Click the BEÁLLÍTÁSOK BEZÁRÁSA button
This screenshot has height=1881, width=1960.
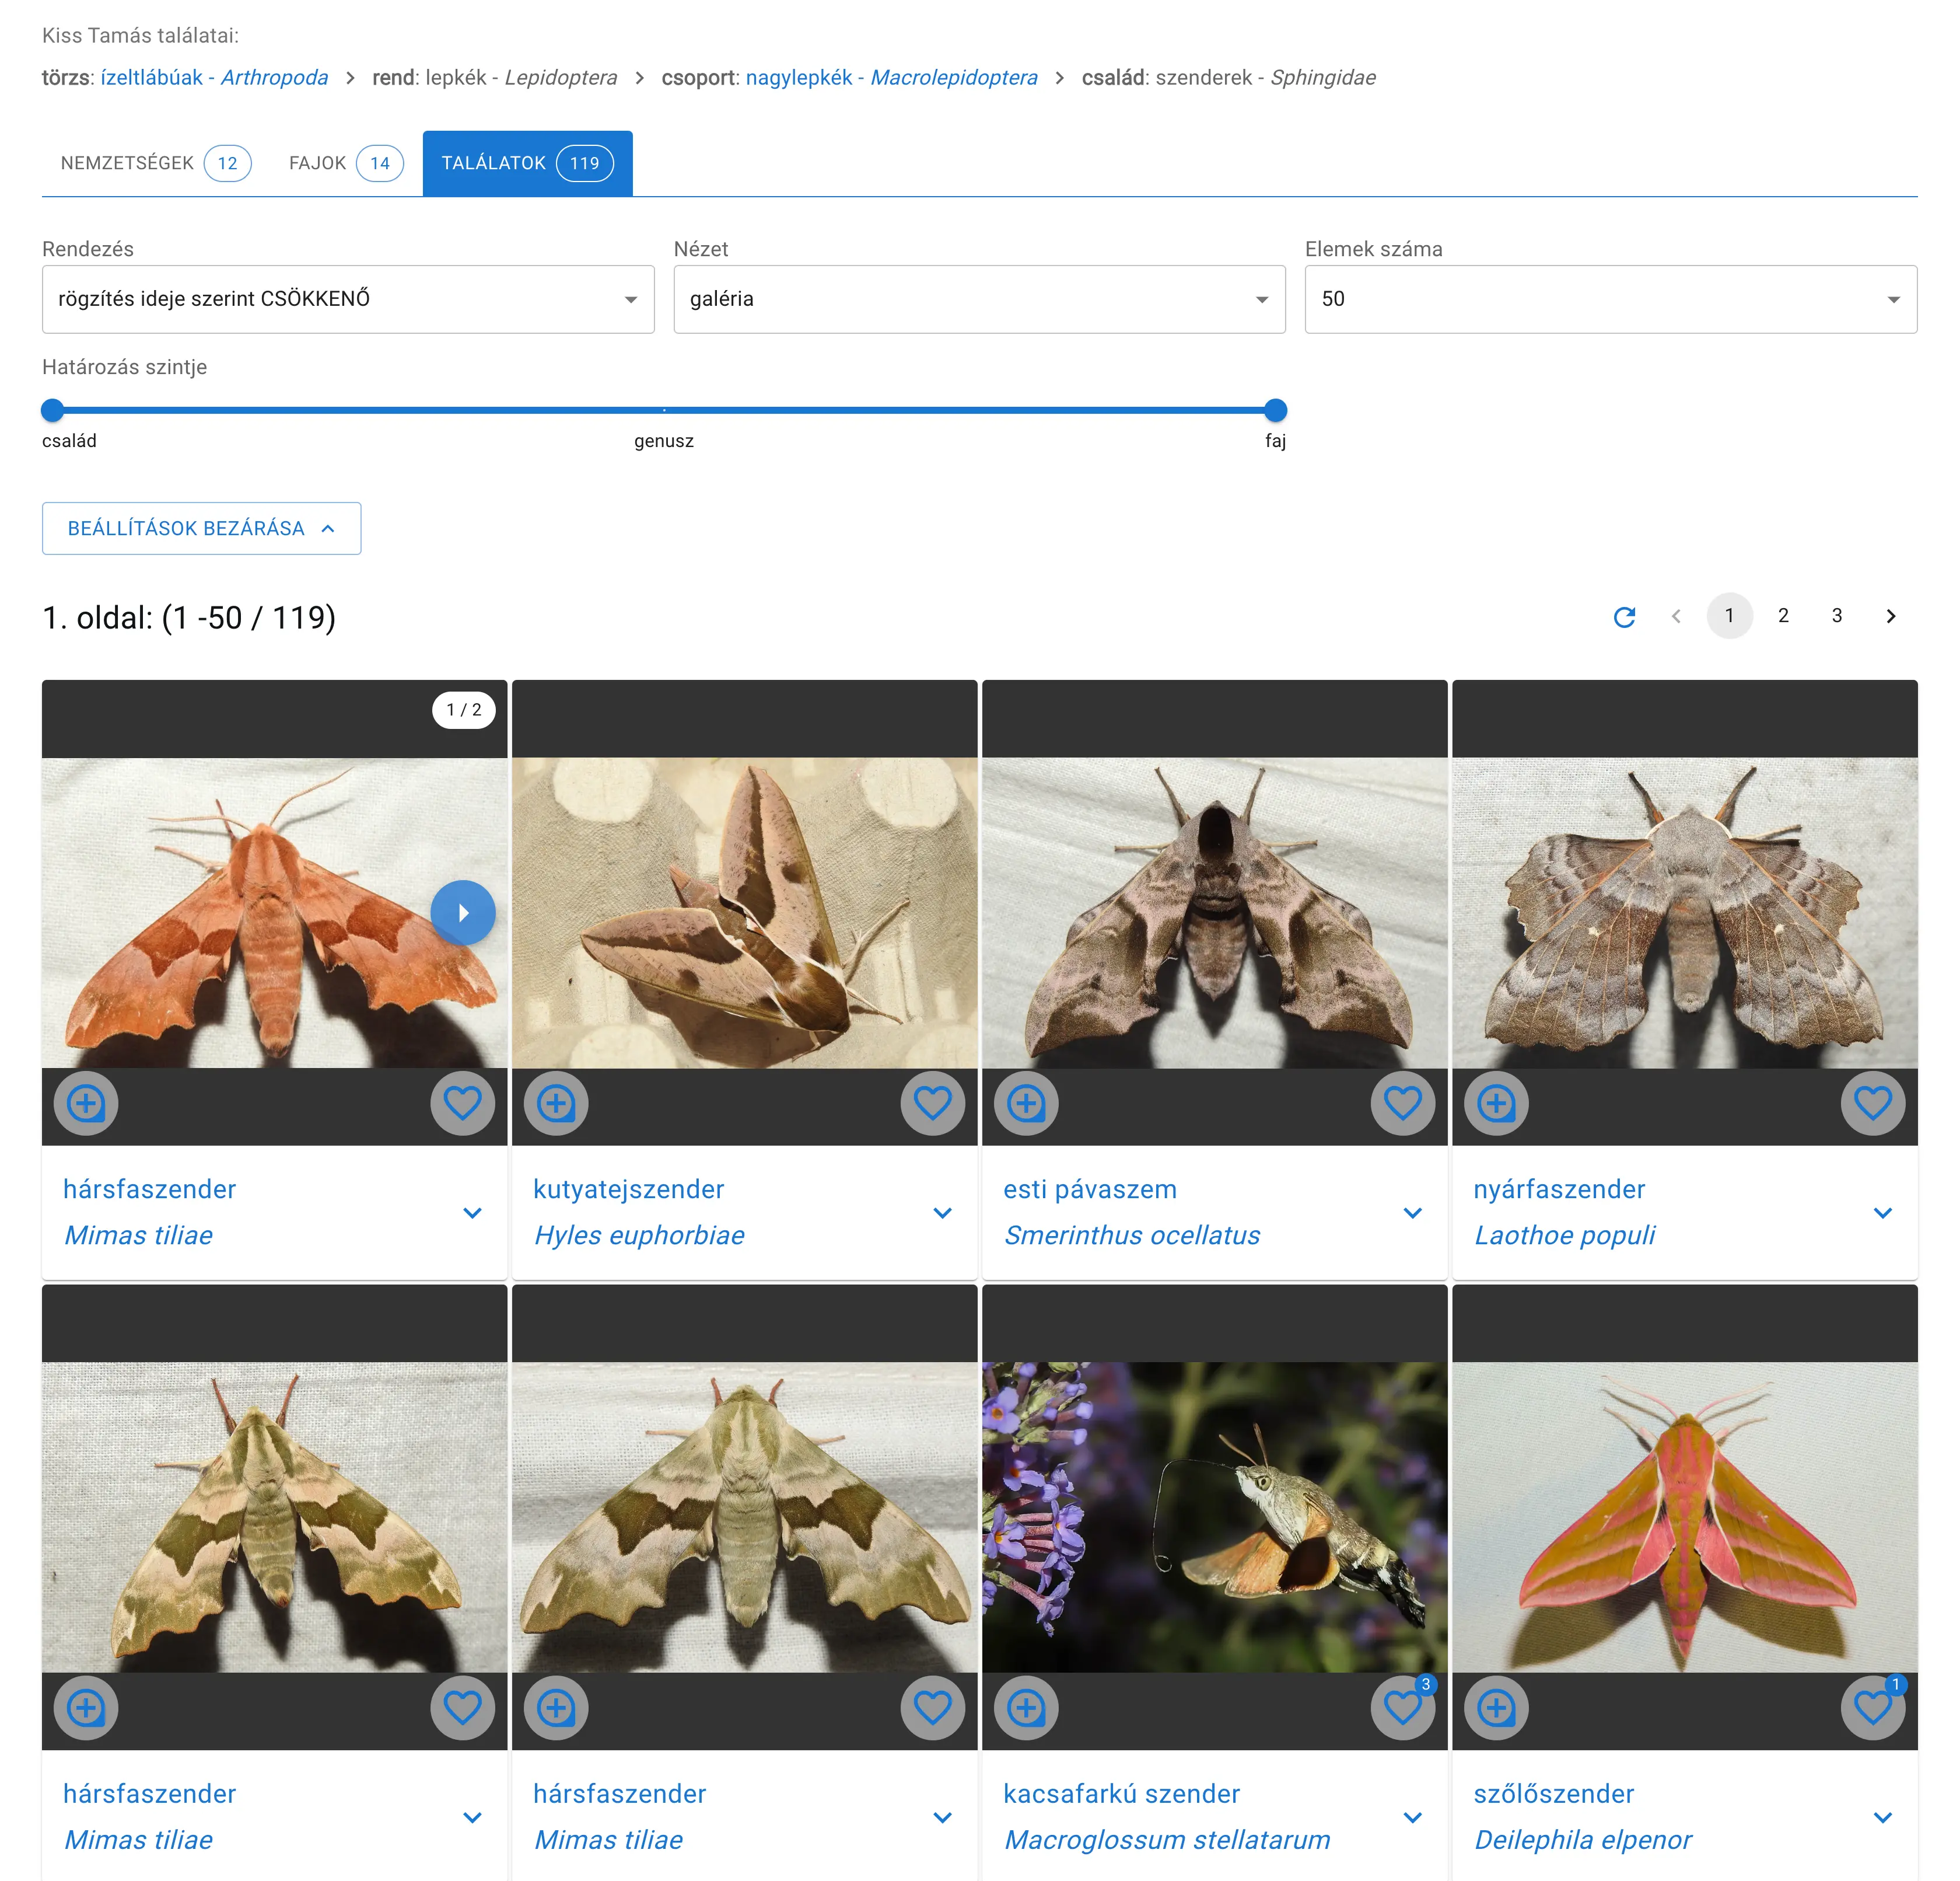tap(201, 528)
